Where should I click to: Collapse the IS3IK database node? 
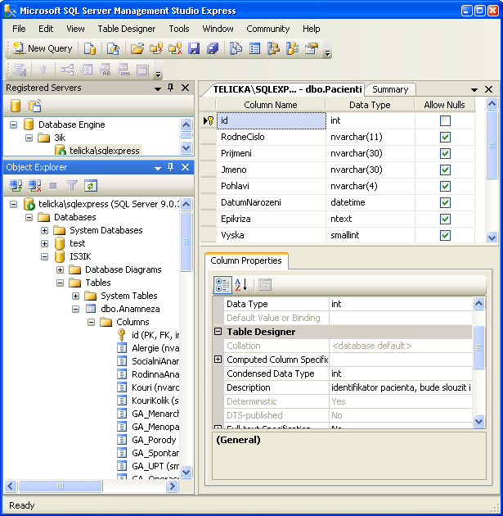click(44, 256)
